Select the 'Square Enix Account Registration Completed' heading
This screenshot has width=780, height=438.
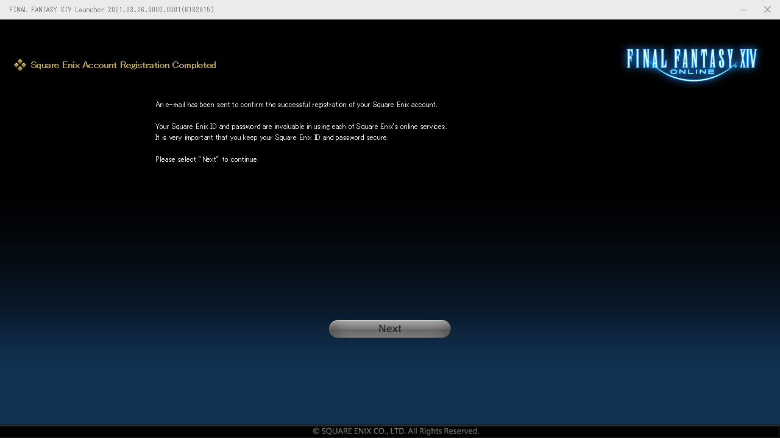[124, 65]
